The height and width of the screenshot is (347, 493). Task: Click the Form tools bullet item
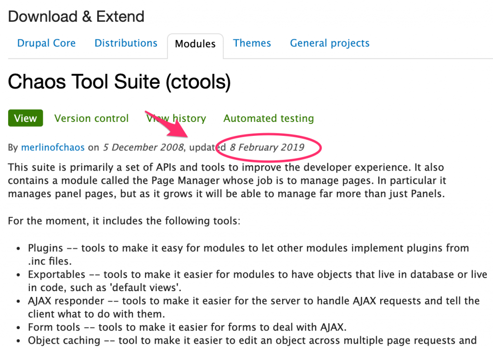tap(187, 327)
